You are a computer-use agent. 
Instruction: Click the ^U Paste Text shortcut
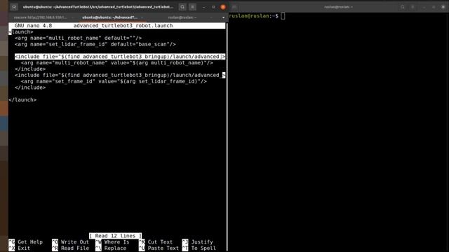pos(159,248)
